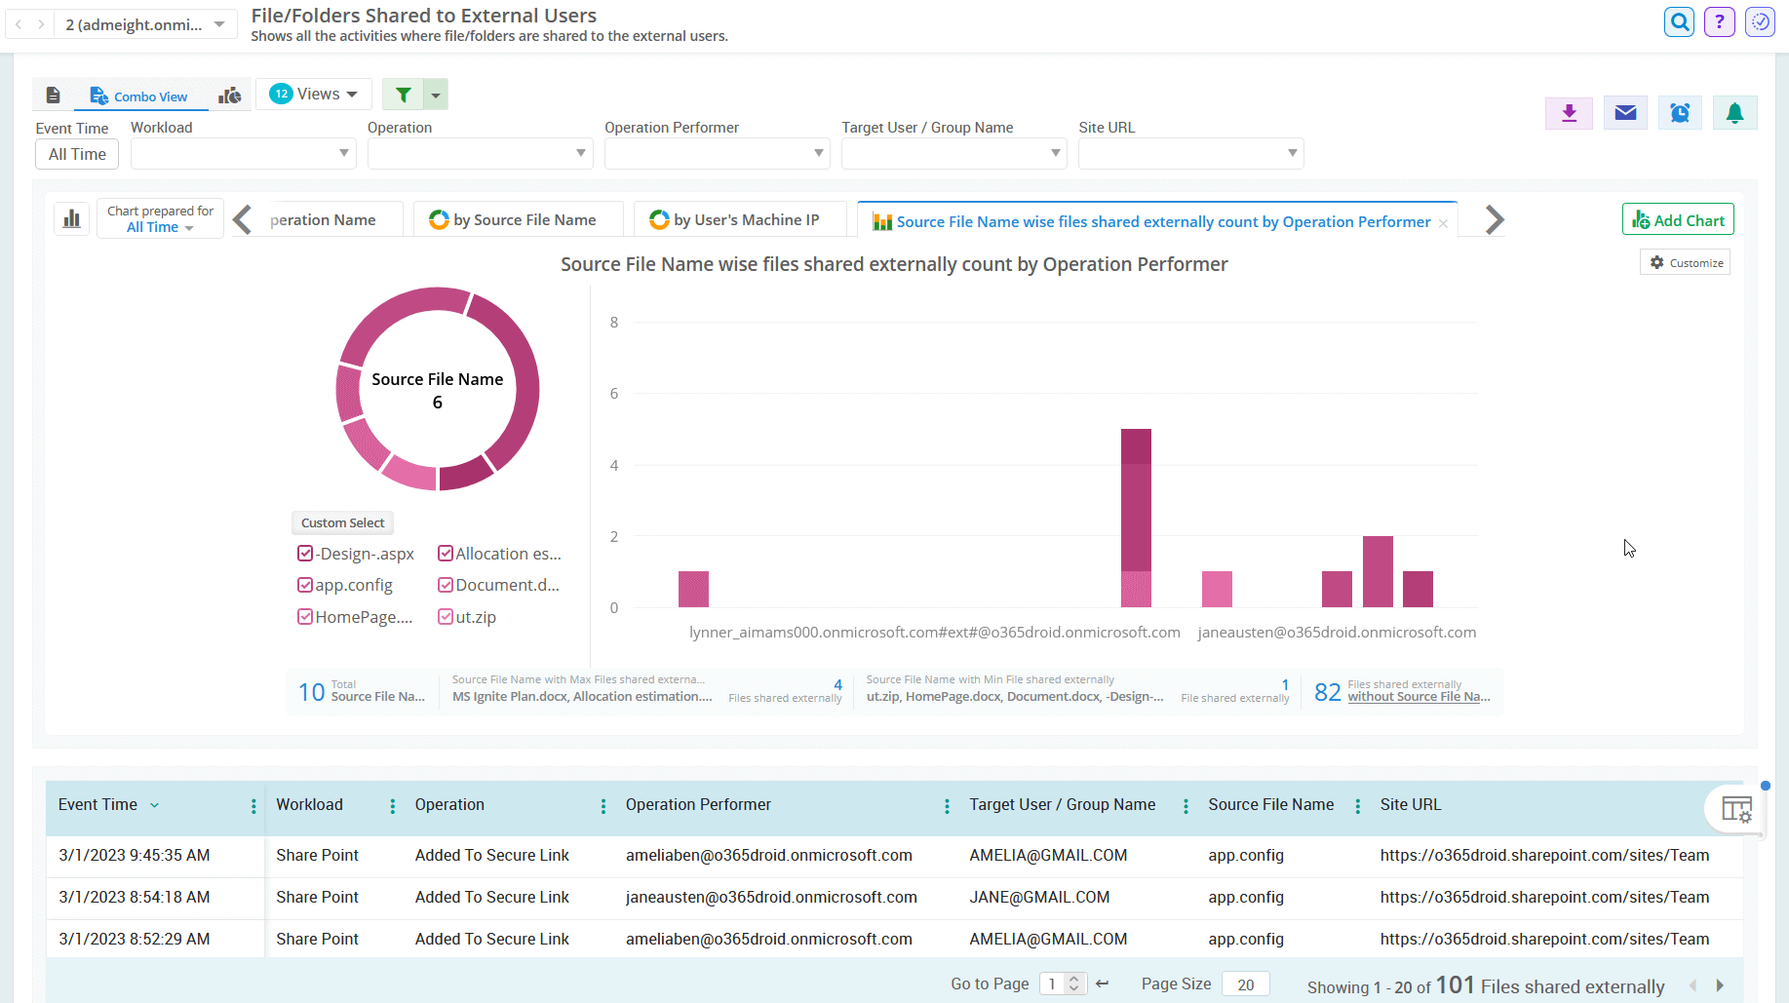Open the search magnifier icon
Viewport: 1789px width, 1003px height.
(x=1679, y=20)
